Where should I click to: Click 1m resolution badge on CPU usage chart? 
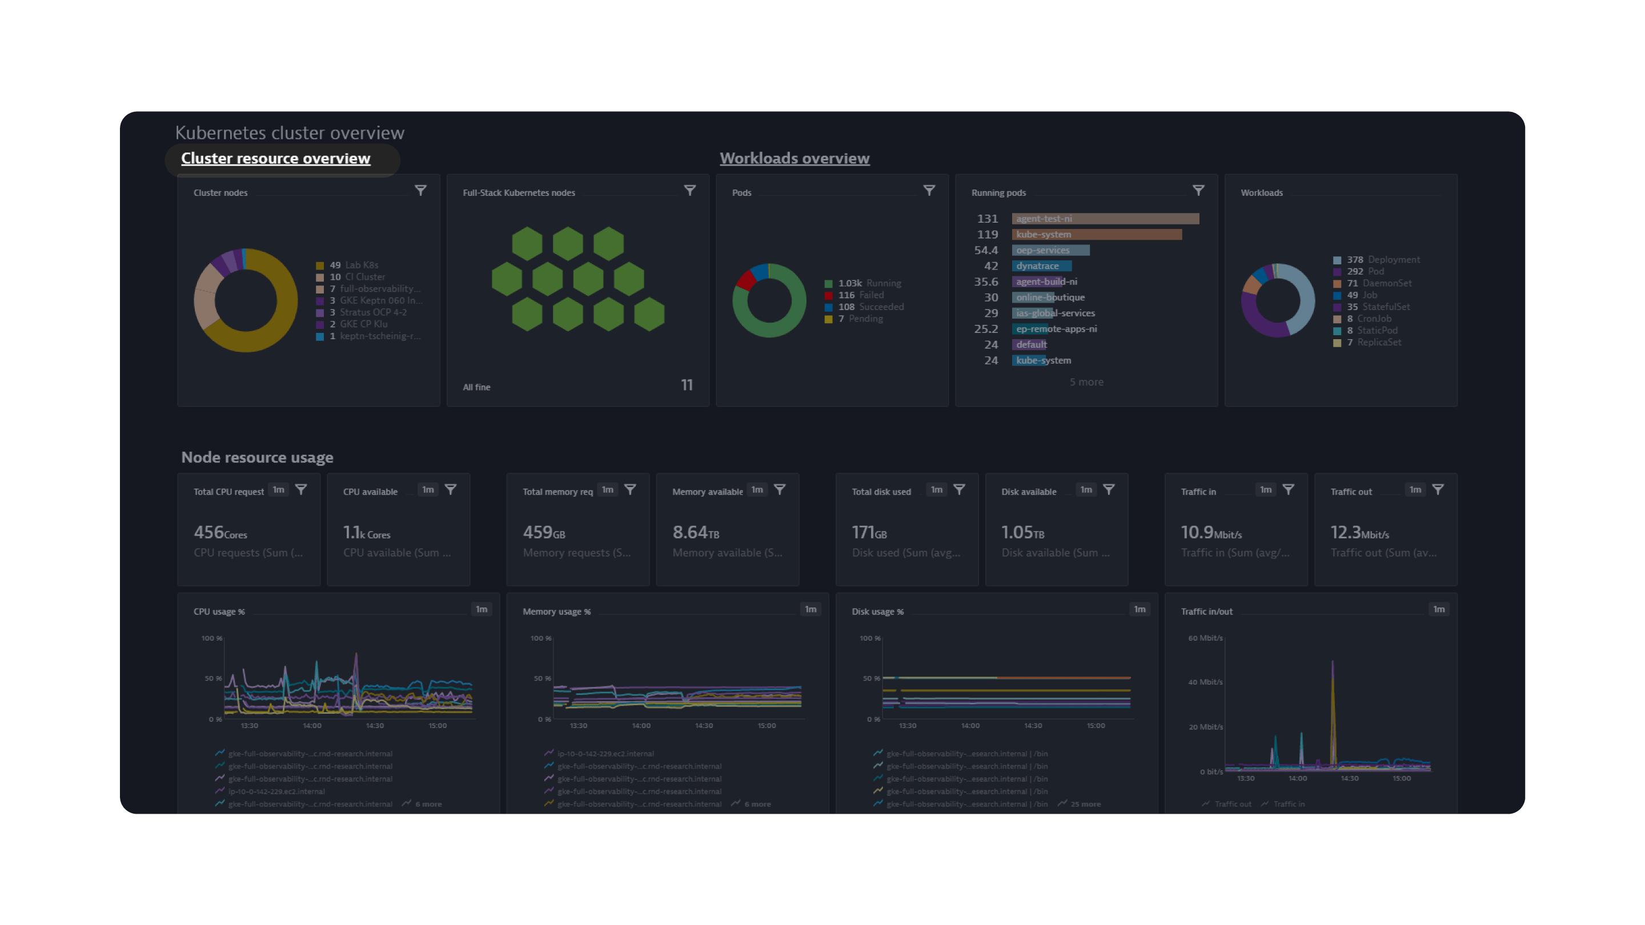pos(482,609)
